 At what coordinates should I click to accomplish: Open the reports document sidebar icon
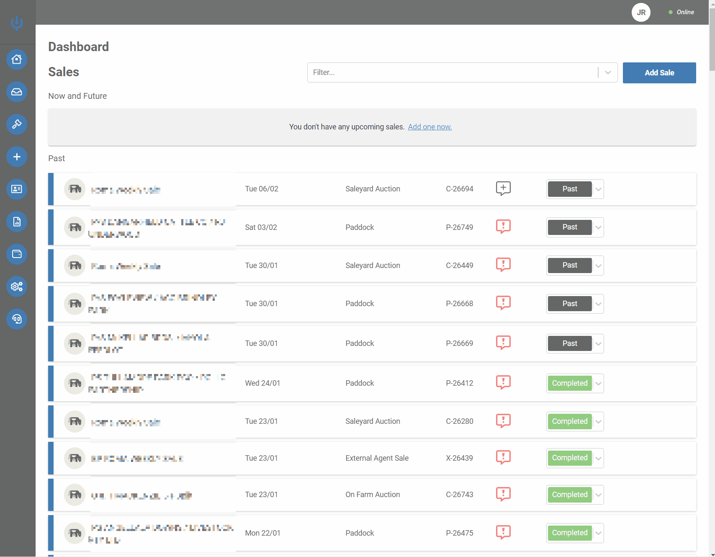click(x=17, y=222)
